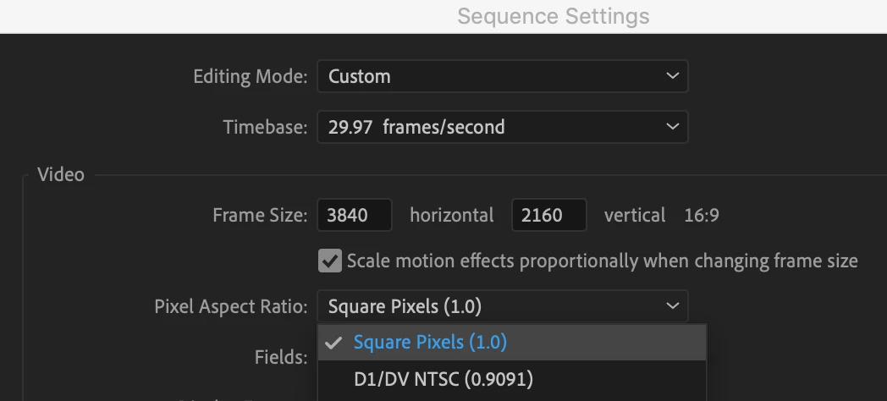Select Square Pixels (1.0) in the list
Screen dimensions: 887x401
click(x=430, y=343)
